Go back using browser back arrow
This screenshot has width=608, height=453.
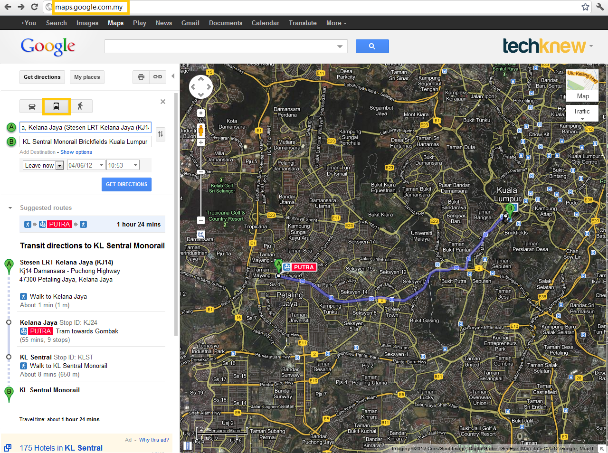8,7
